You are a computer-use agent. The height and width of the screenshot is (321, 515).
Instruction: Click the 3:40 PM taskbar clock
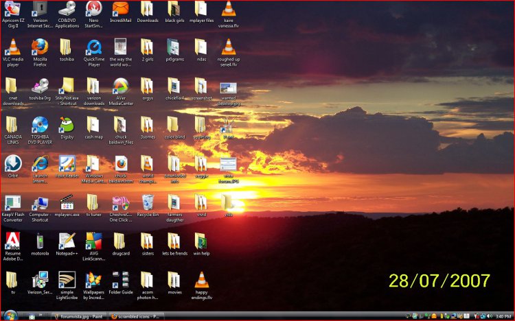point(503,316)
